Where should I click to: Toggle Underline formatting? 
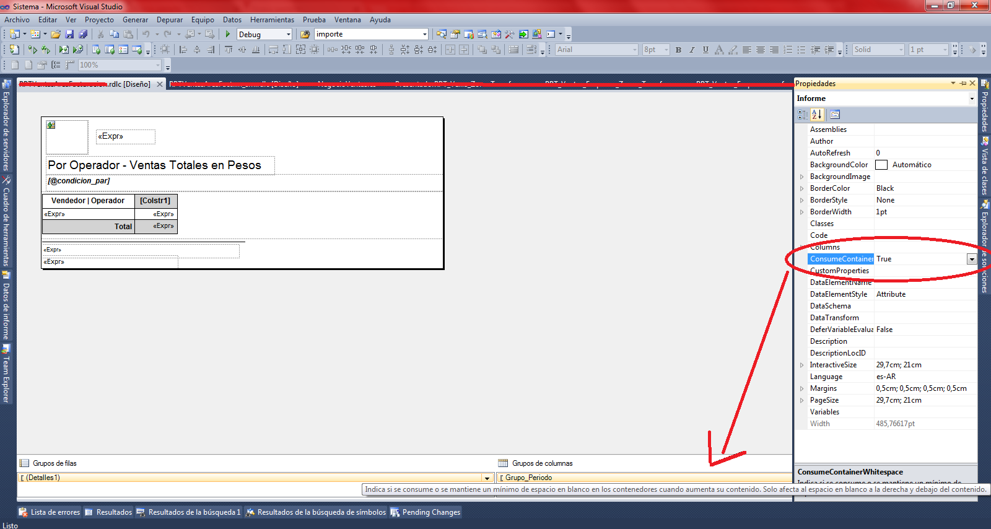(705, 50)
